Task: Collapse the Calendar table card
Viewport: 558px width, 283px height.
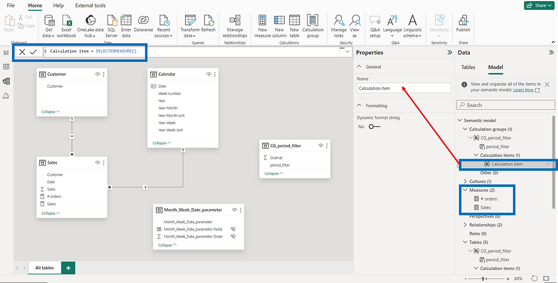Action: pyautogui.click(x=162, y=143)
